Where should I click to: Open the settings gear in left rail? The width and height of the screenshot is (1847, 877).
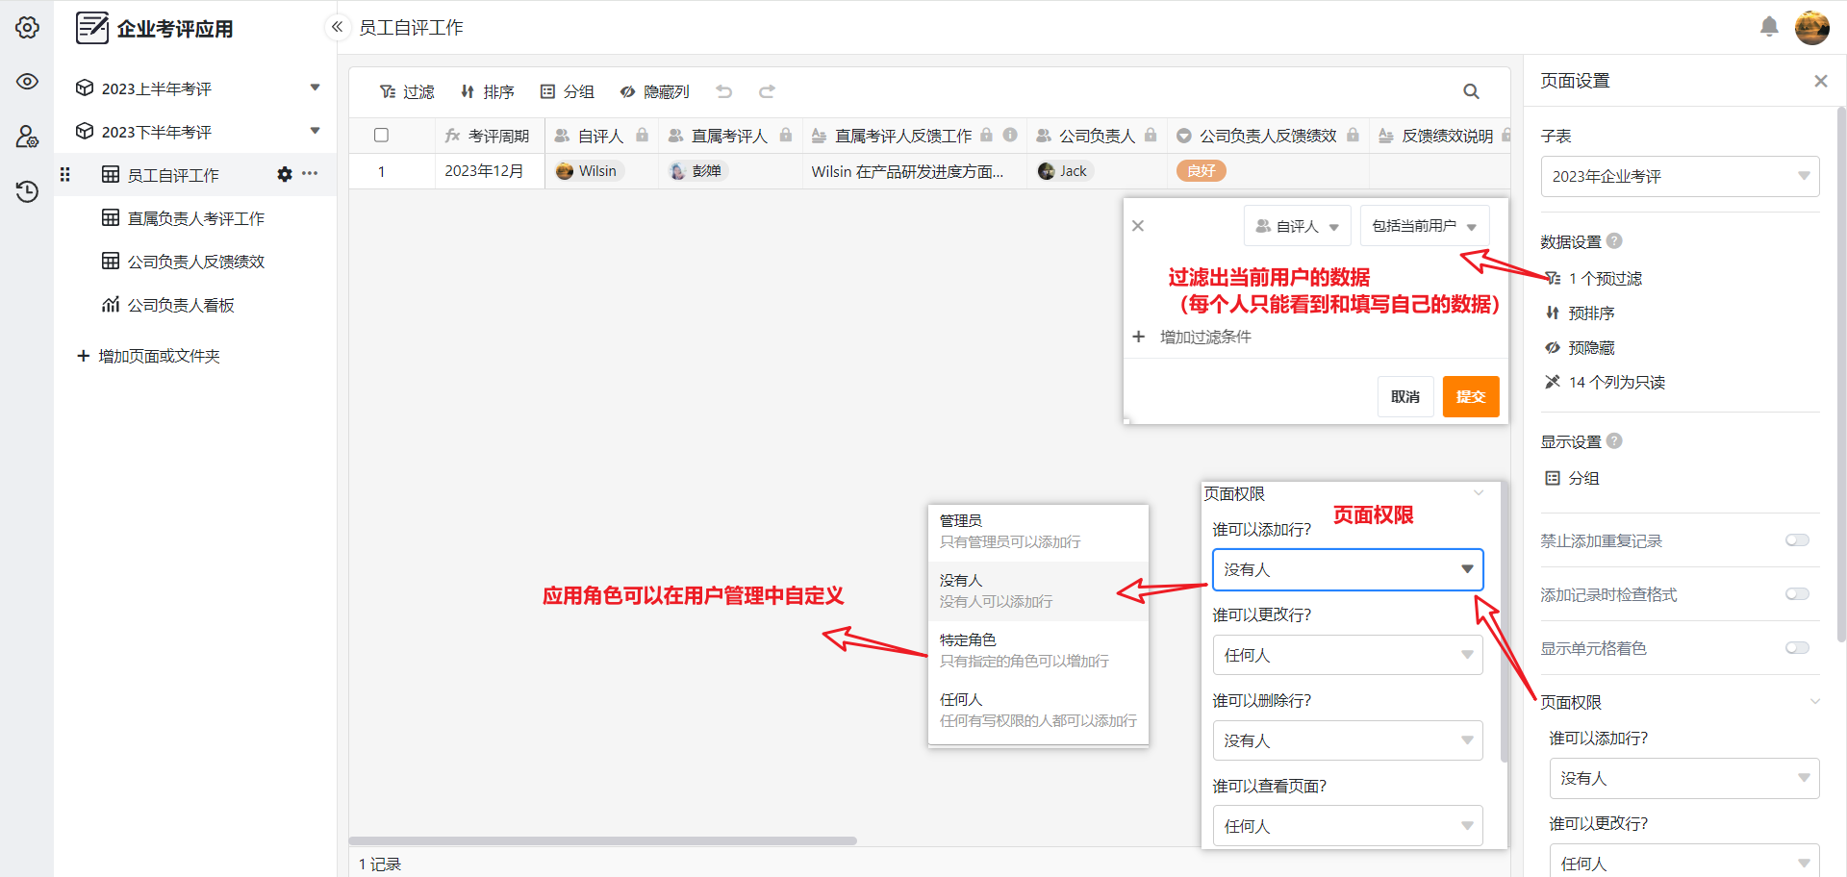pos(27,27)
